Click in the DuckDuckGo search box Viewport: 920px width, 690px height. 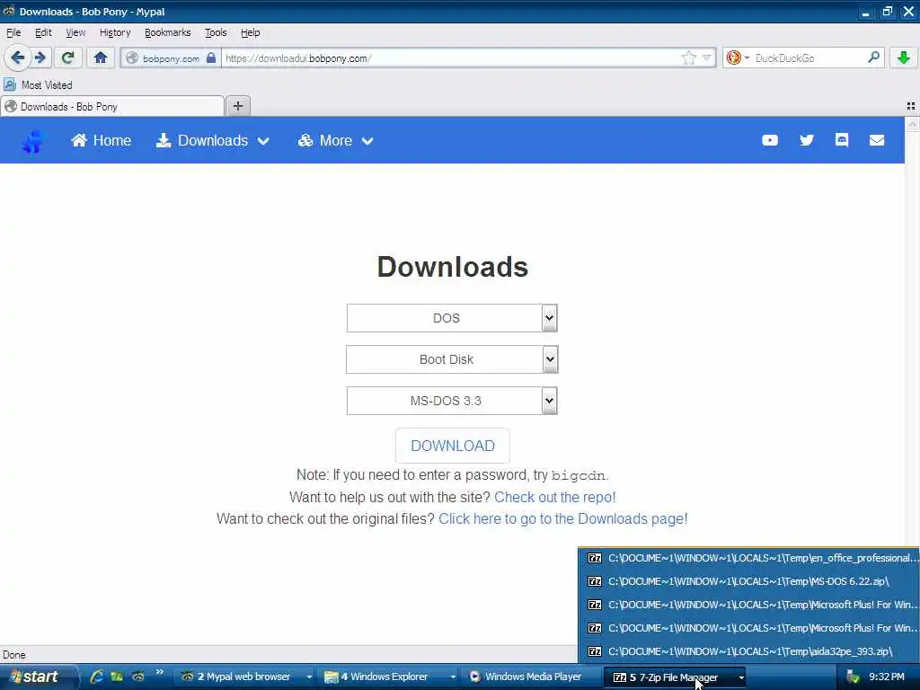point(809,58)
